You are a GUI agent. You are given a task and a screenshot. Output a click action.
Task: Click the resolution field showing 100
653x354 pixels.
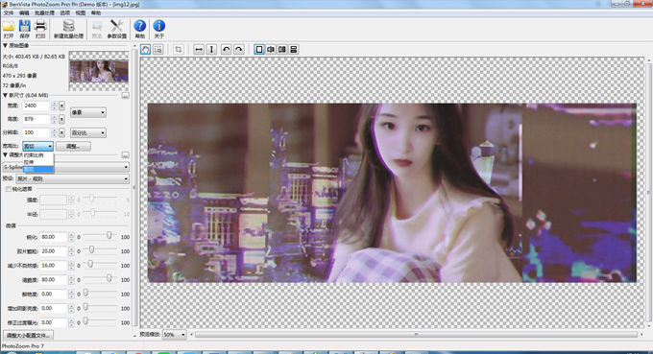36,132
